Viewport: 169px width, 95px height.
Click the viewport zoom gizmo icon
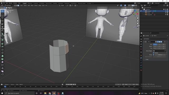tap(138, 18)
